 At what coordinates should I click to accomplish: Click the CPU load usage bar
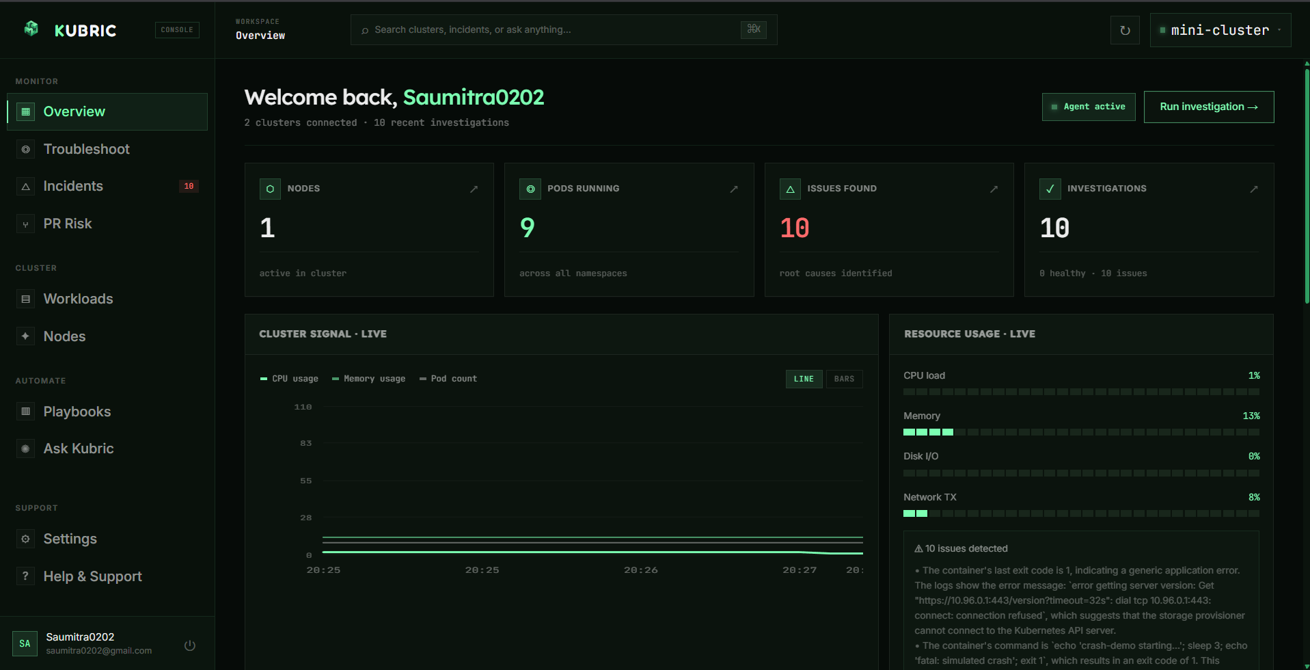(1081, 392)
